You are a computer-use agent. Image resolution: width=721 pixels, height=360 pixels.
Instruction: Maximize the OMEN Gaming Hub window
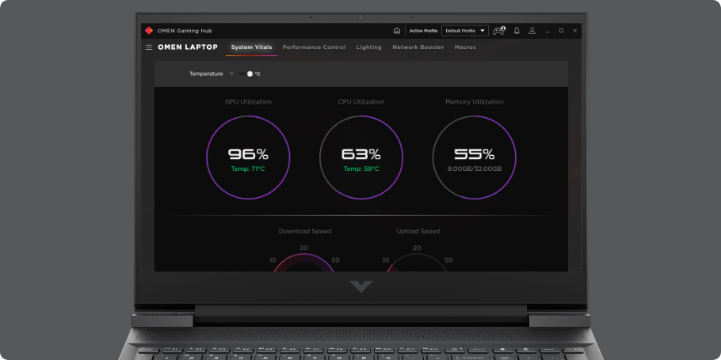pyautogui.click(x=561, y=31)
